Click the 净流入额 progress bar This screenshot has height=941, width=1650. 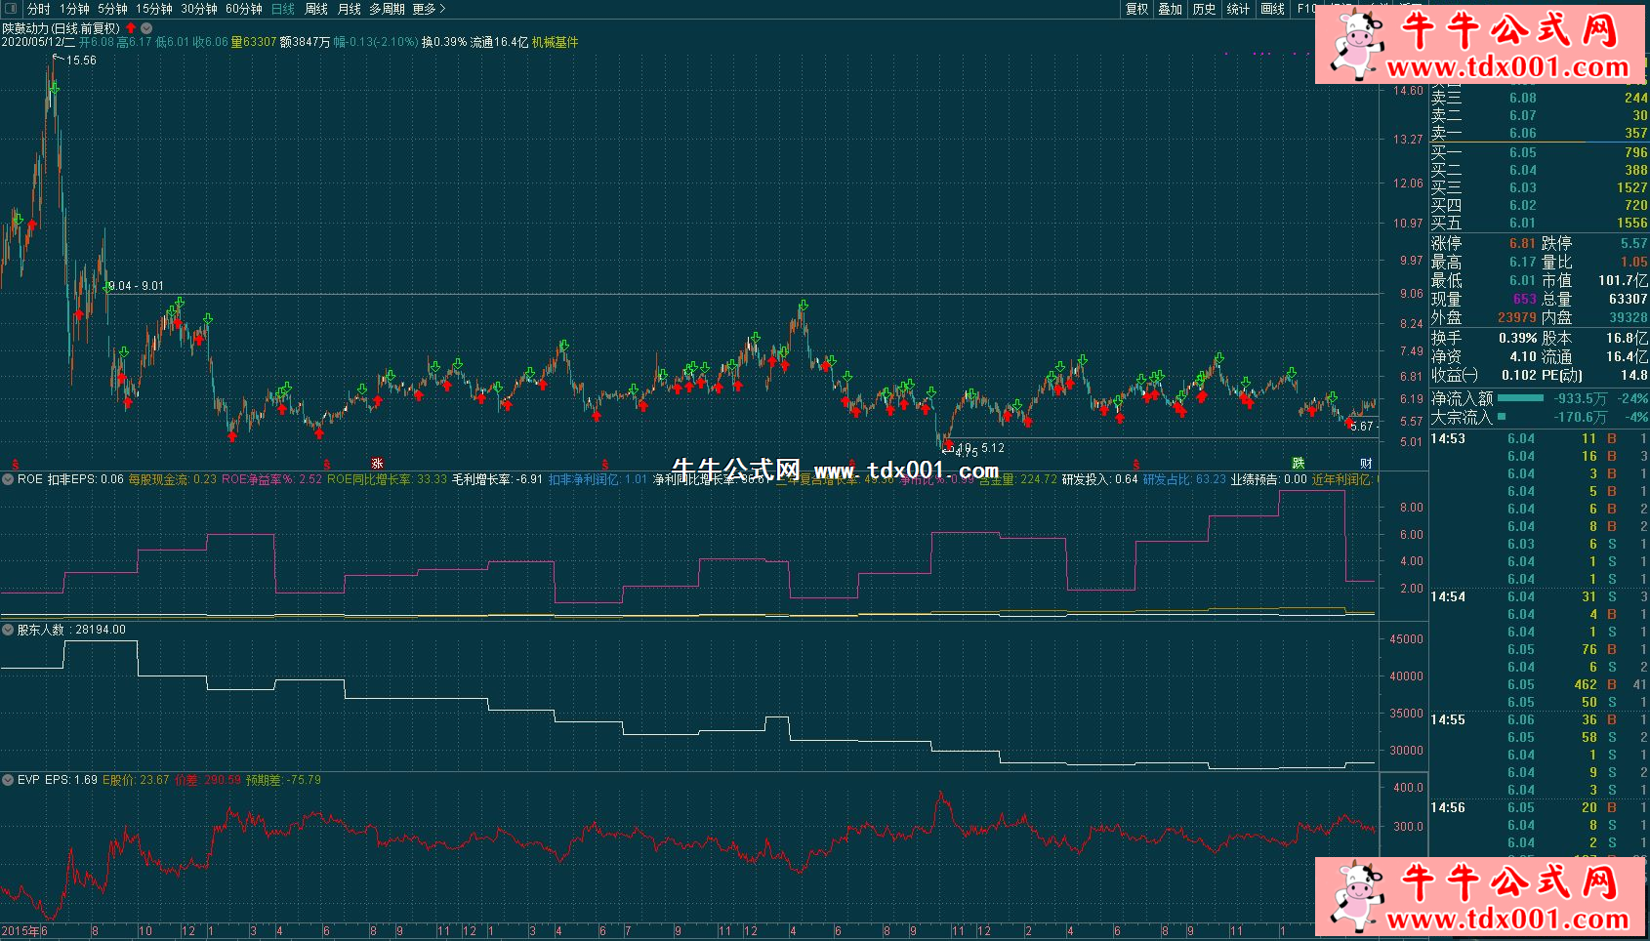click(1520, 398)
